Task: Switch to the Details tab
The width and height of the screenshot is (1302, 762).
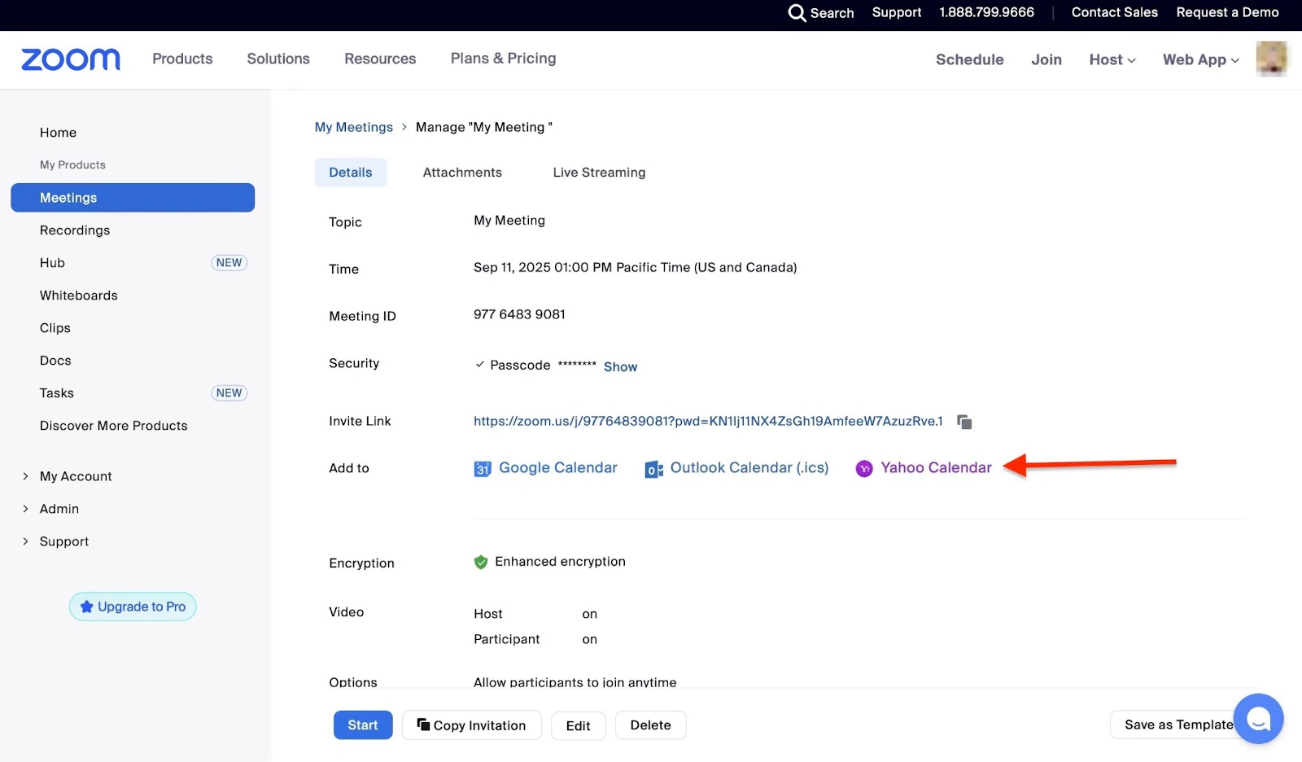Action: click(351, 173)
